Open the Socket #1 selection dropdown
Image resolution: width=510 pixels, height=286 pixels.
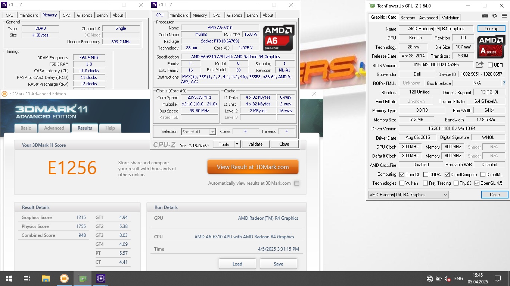coord(199,131)
